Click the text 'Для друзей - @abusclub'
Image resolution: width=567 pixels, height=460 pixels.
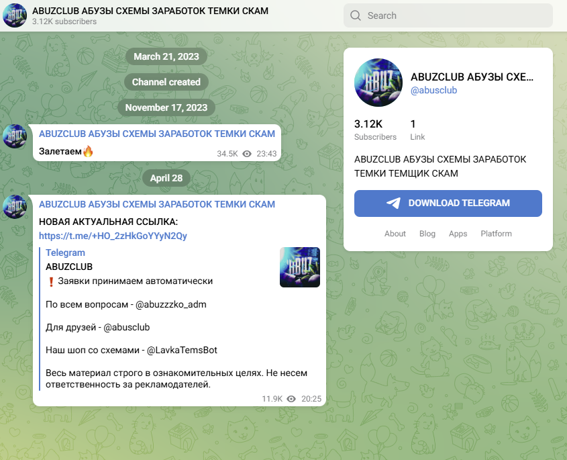coord(98,327)
